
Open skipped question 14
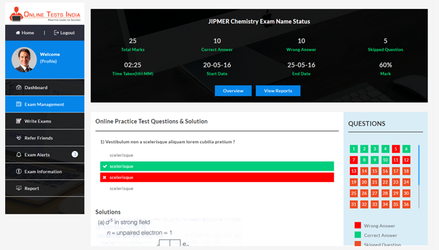coord(364,171)
